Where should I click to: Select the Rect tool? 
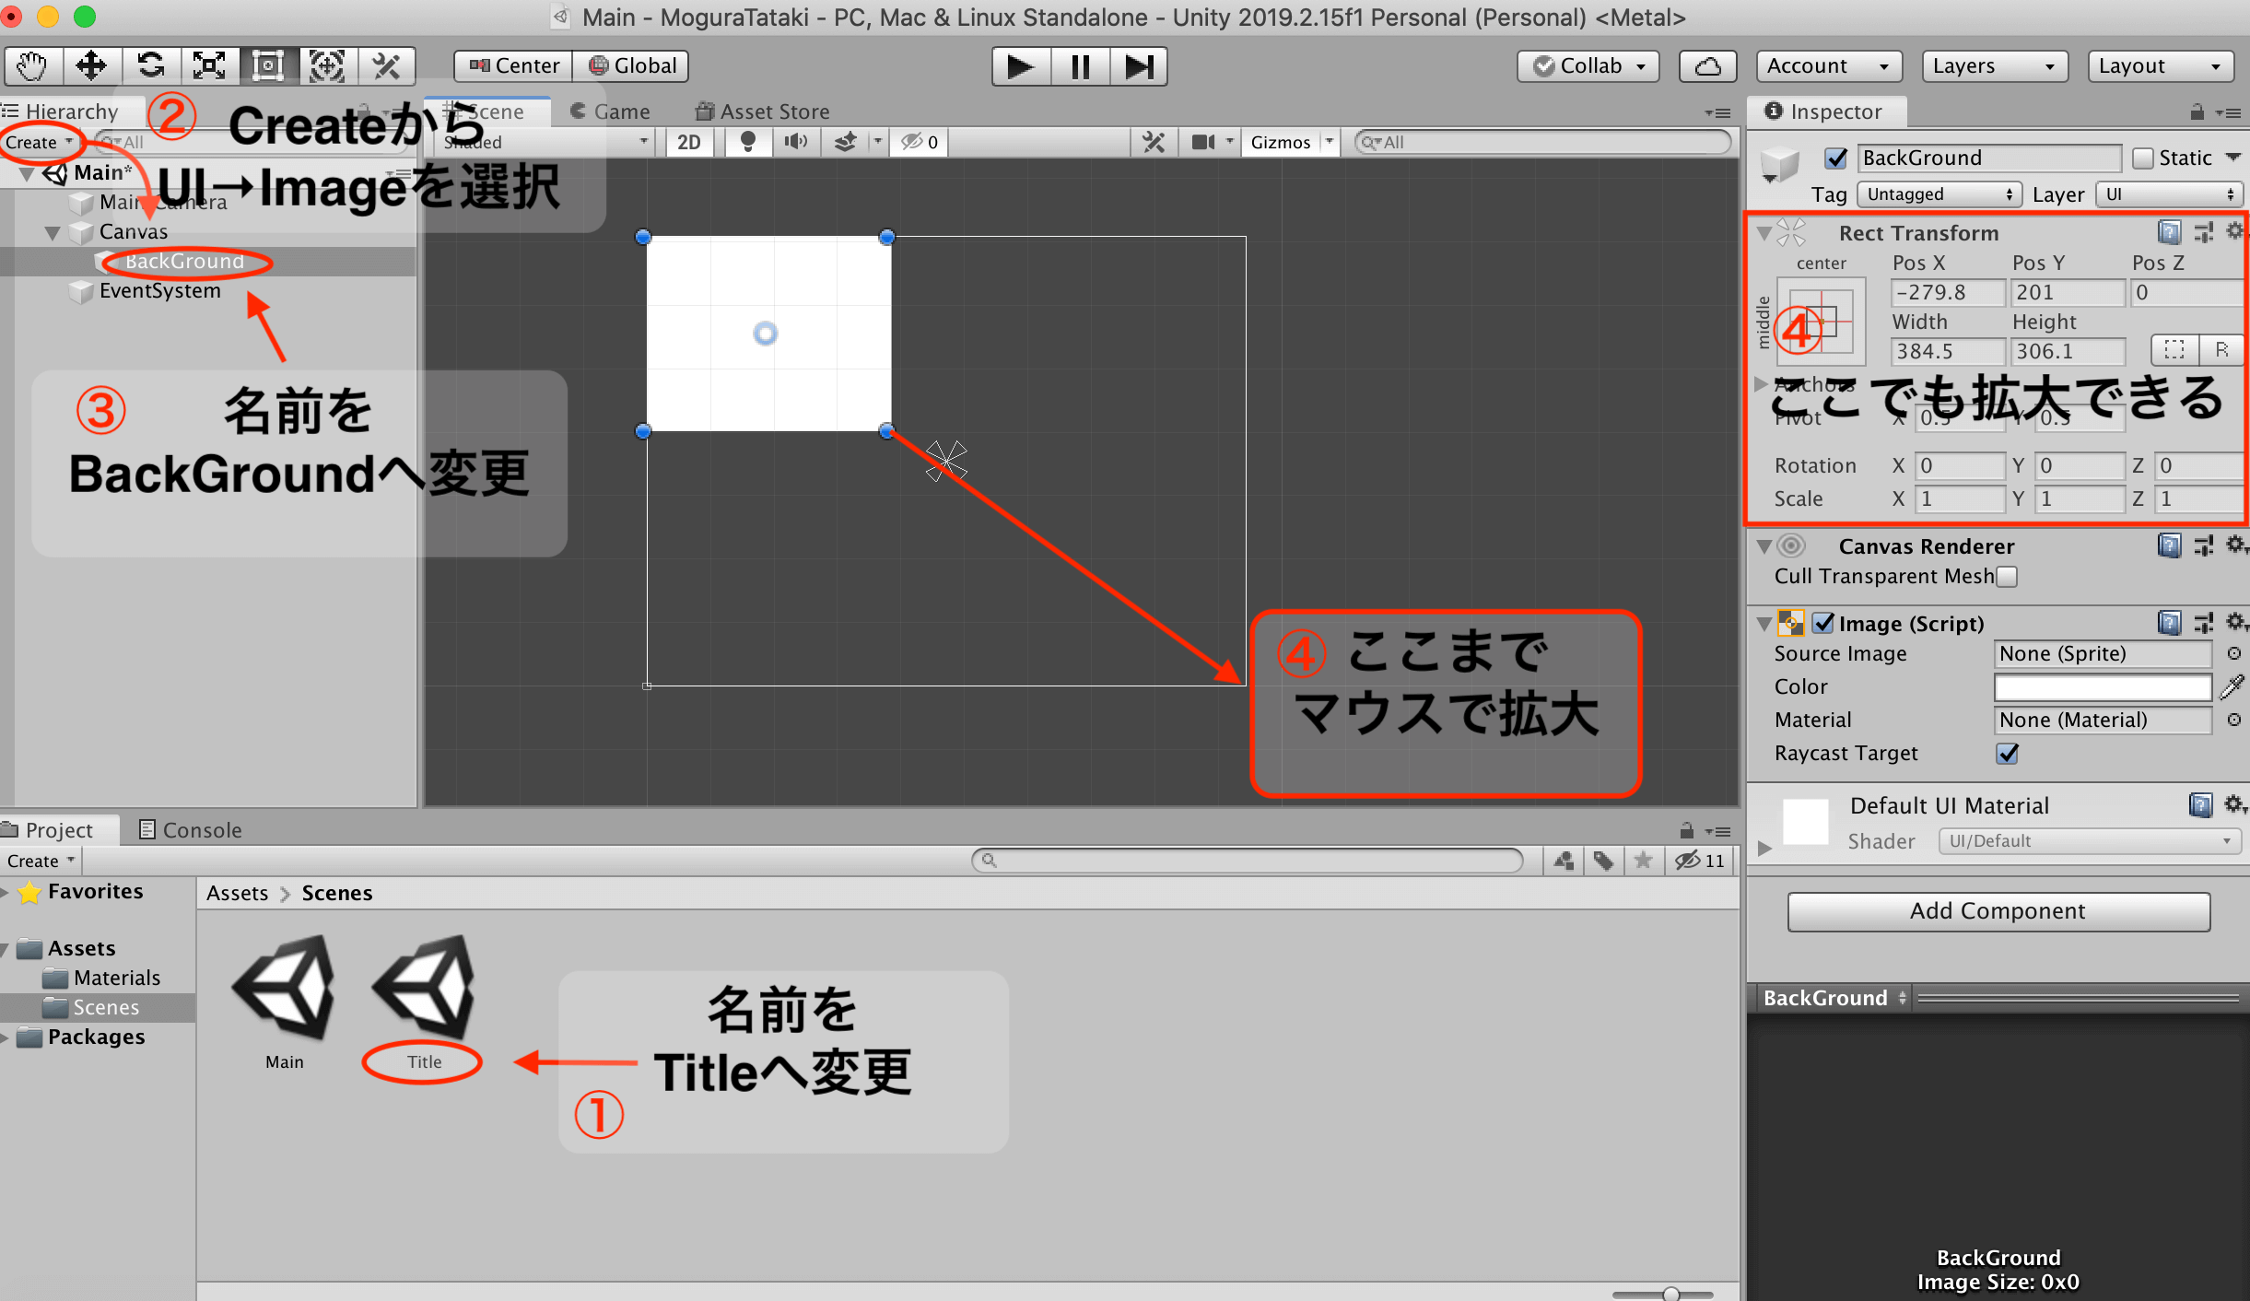point(269,66)
